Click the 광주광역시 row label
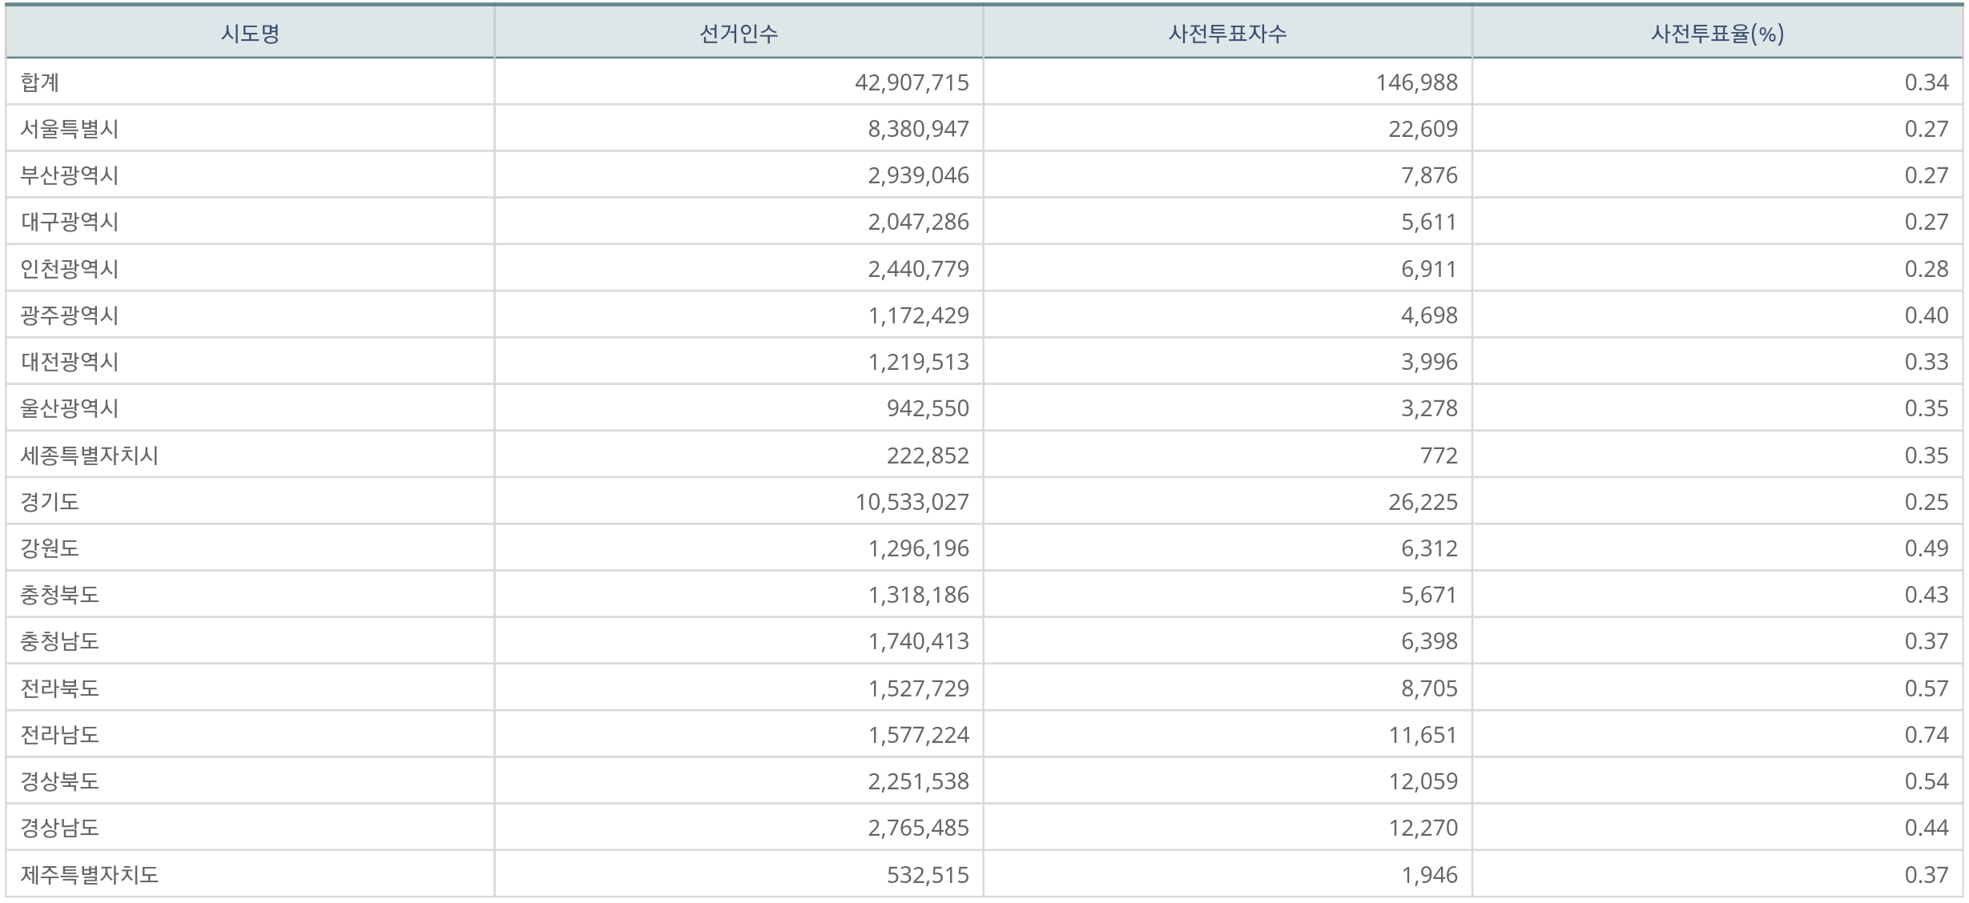1969x903 pixels. tap(70, 315)
